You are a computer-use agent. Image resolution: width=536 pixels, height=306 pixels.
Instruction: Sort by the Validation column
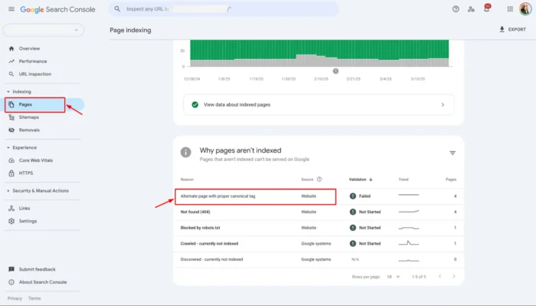[361, 179]
